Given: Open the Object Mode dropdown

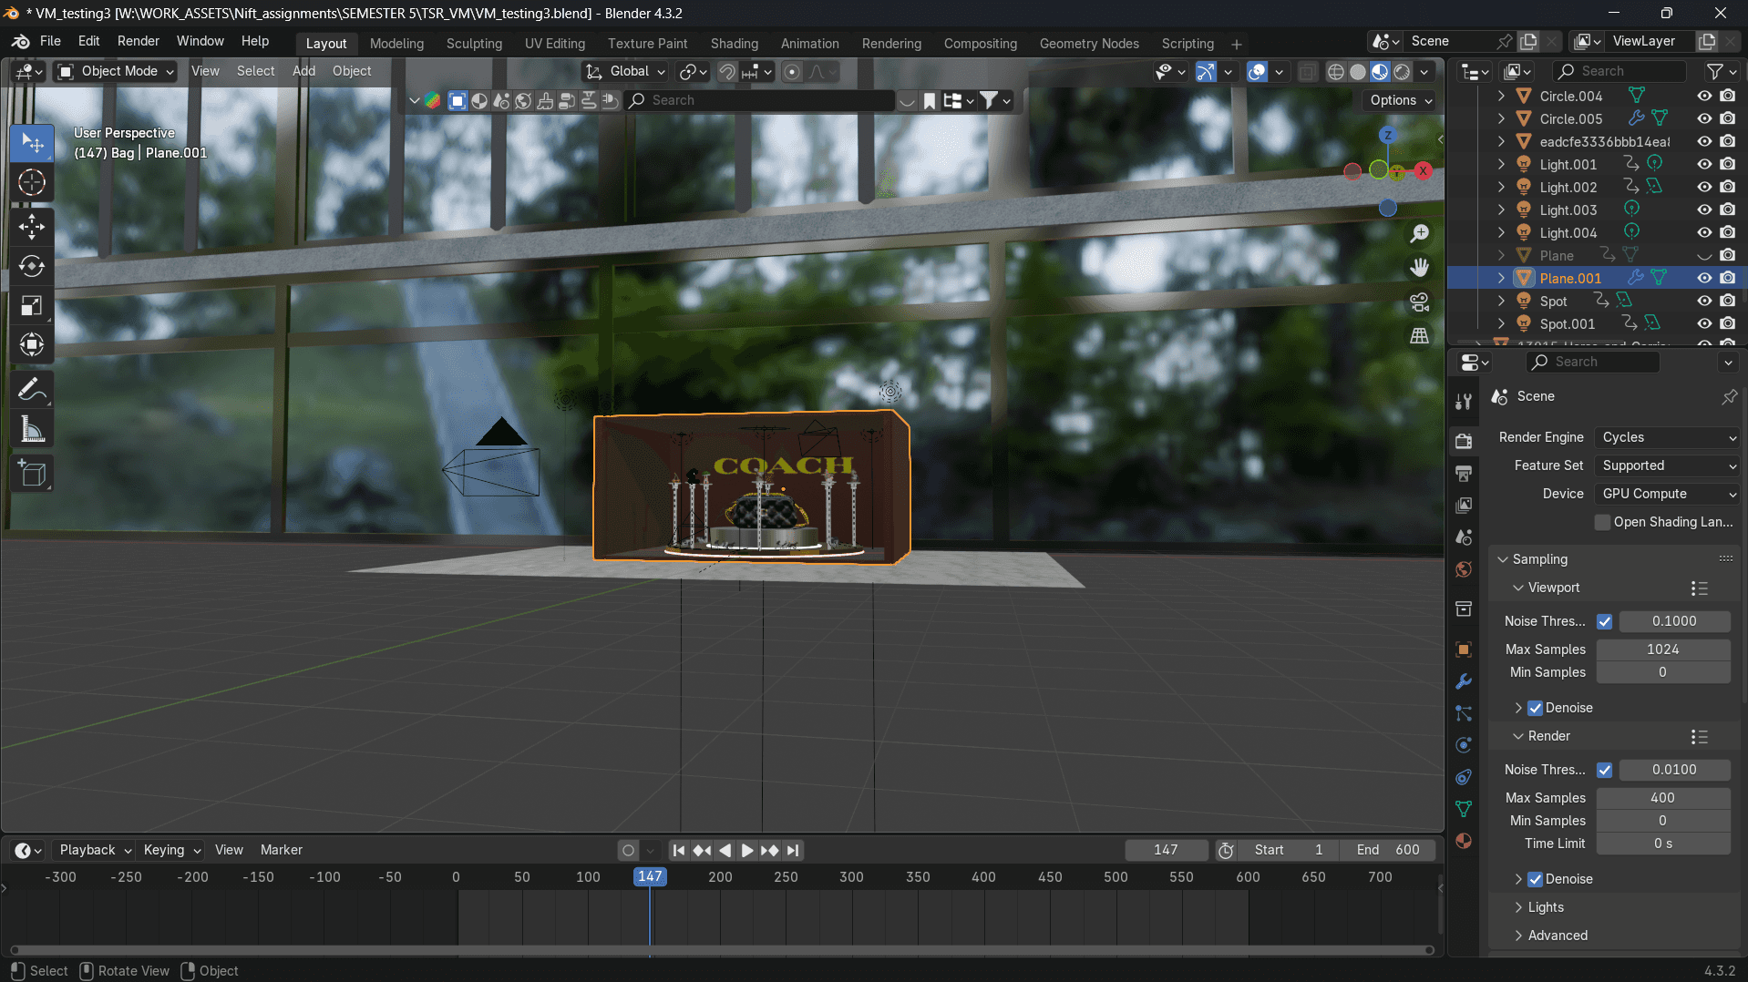Looking at the screenshot, I should (x=116, y=71).
